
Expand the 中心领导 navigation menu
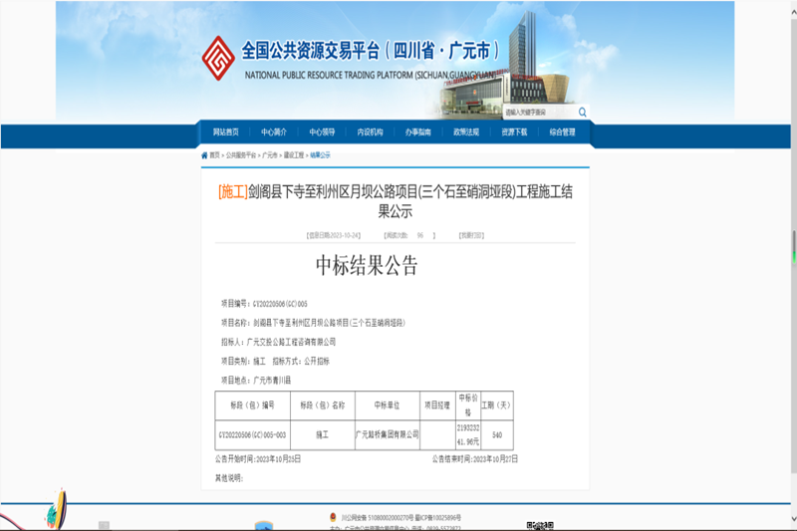point(322,133)
